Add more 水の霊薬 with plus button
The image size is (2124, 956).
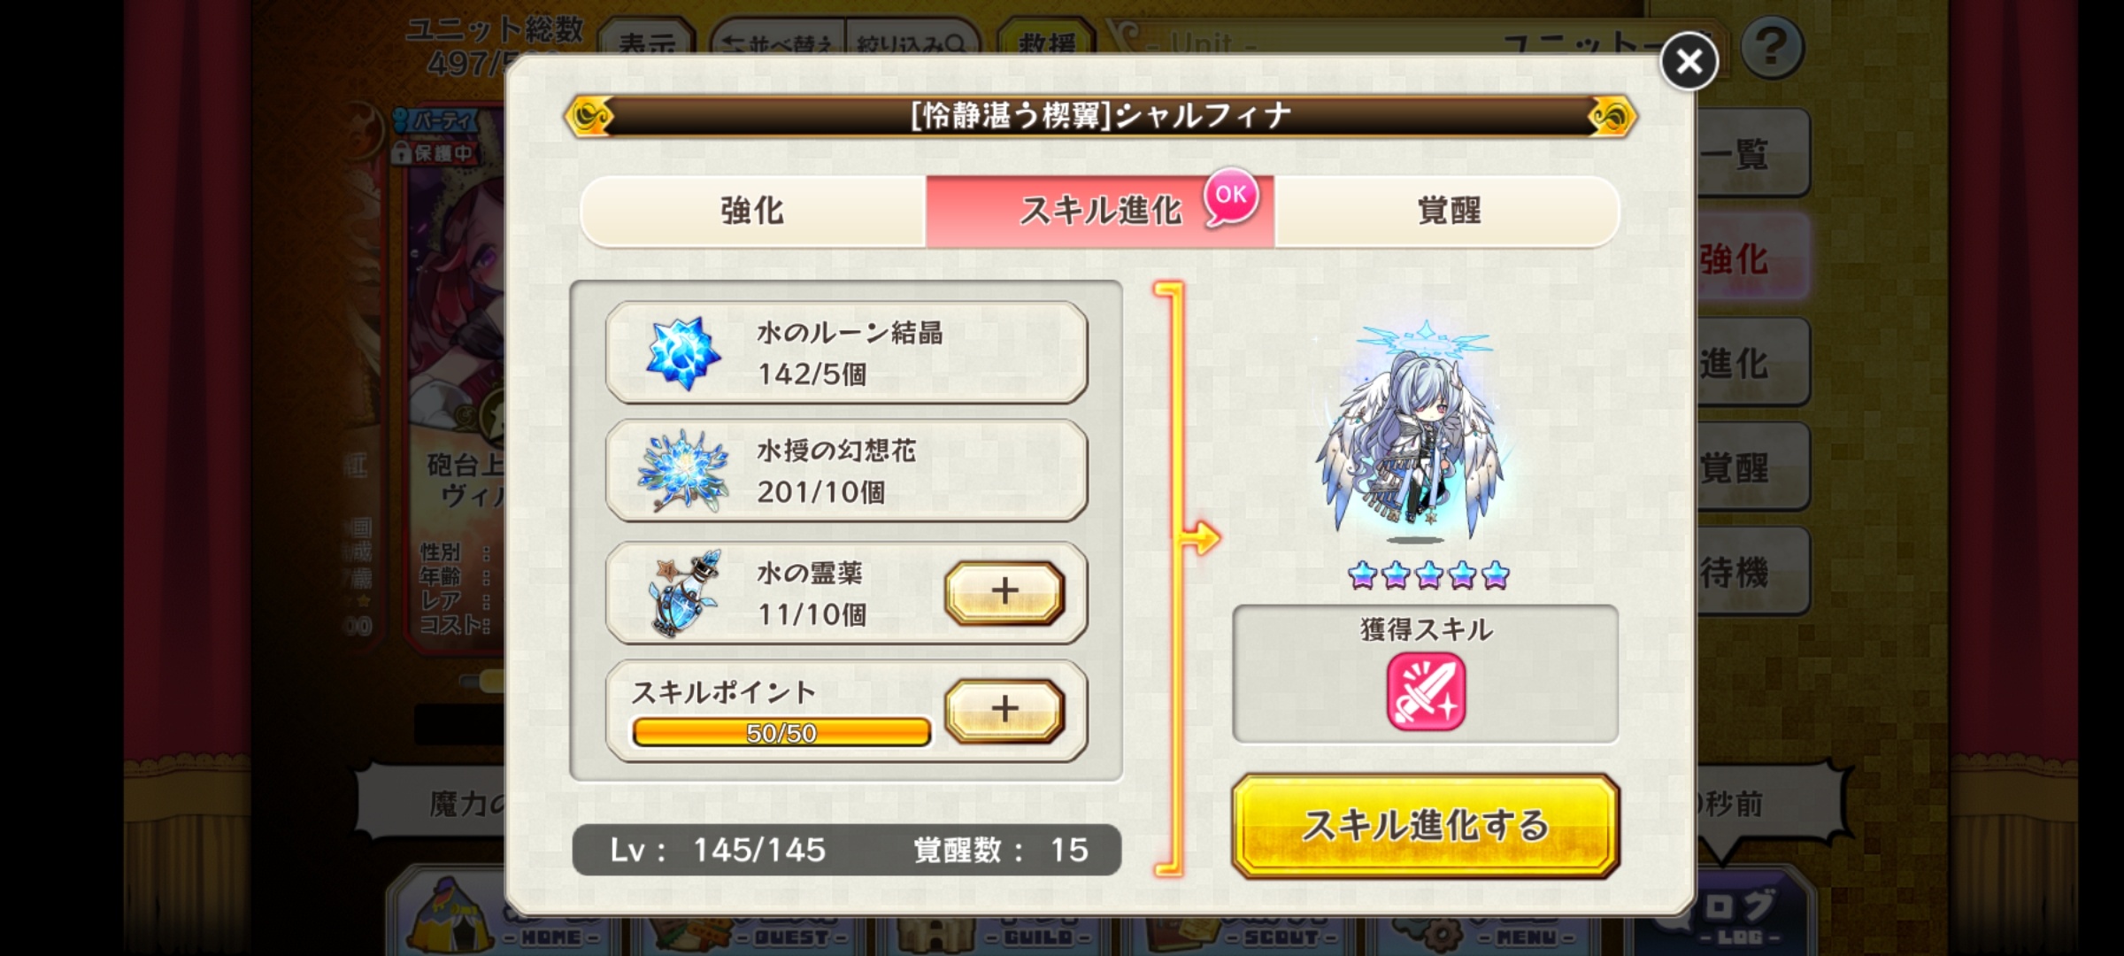1004,592
